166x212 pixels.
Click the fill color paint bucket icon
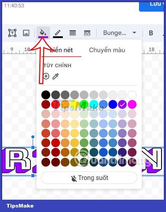[x=43, y=33]
